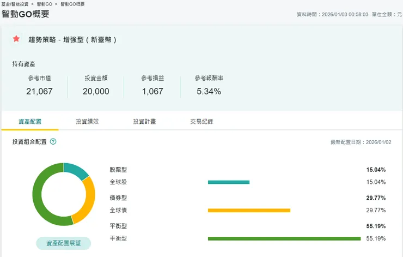The width and height of the screenshot is (403, 257).
Task: Click the bold 29.77% 債券型 total
Action: coord(376,198)
